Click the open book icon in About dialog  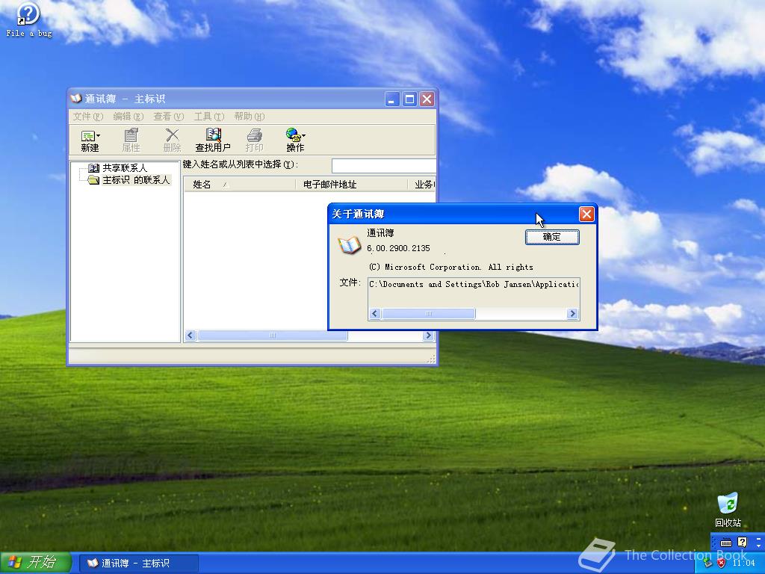click(350, 244)
